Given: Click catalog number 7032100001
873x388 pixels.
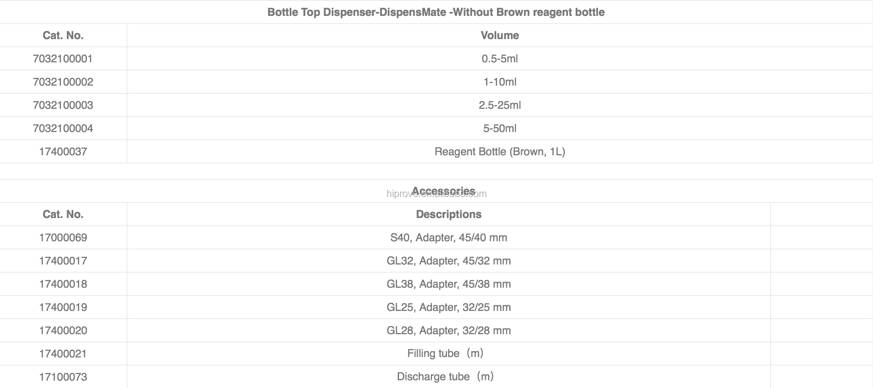Looking at the screenshot, I should coord(63,59).
